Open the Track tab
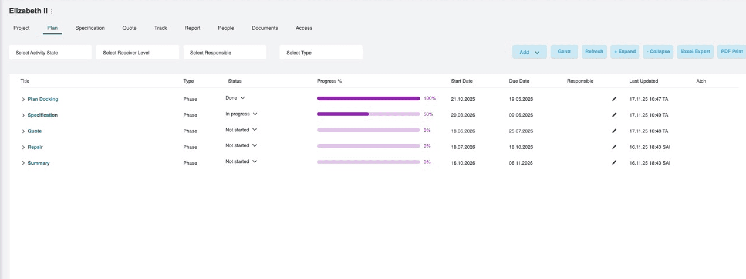Screen dimensions: 746x279 point(161,28)
